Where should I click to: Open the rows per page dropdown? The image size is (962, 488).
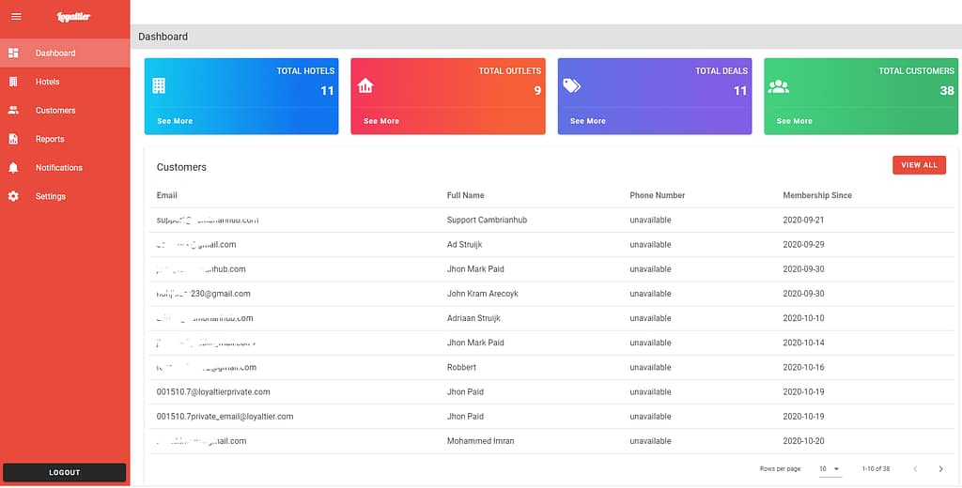coord(829,468)
